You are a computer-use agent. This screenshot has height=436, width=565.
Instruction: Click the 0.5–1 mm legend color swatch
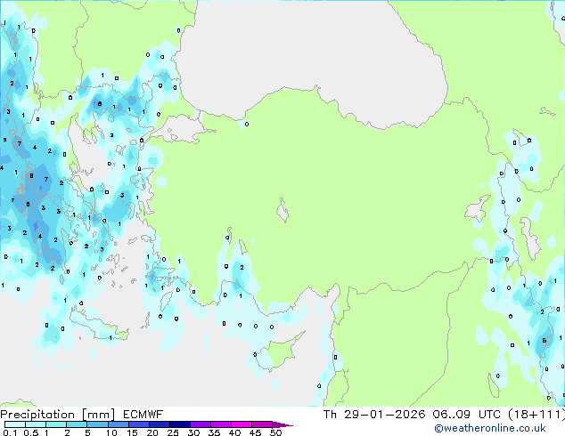pos(36,424)
